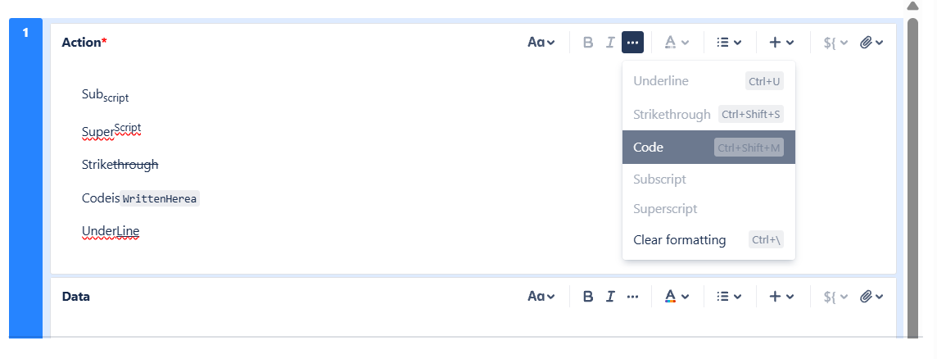Toggle italic in the Action toolbar

coord(610,43)
